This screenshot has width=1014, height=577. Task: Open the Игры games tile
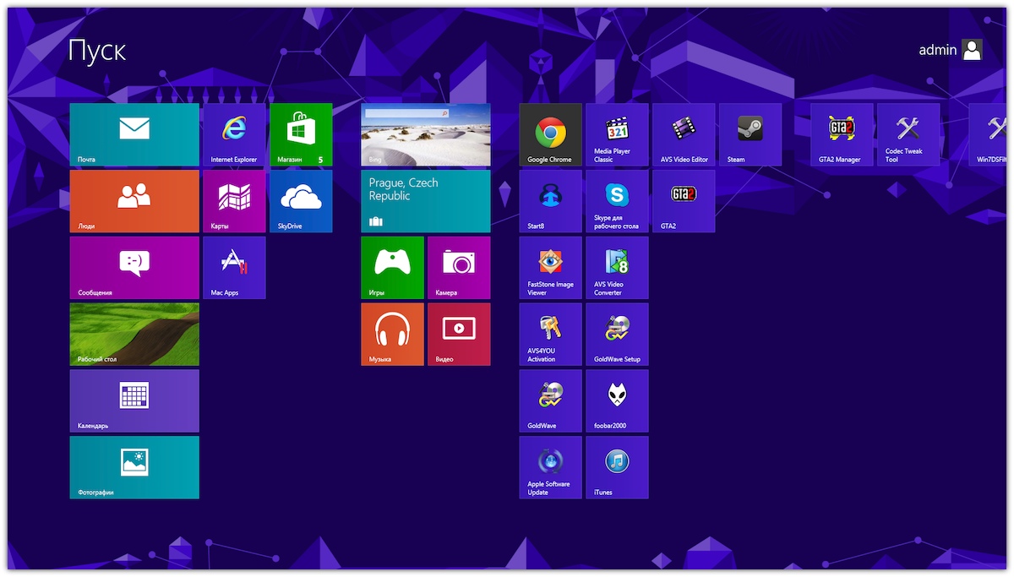392,268
